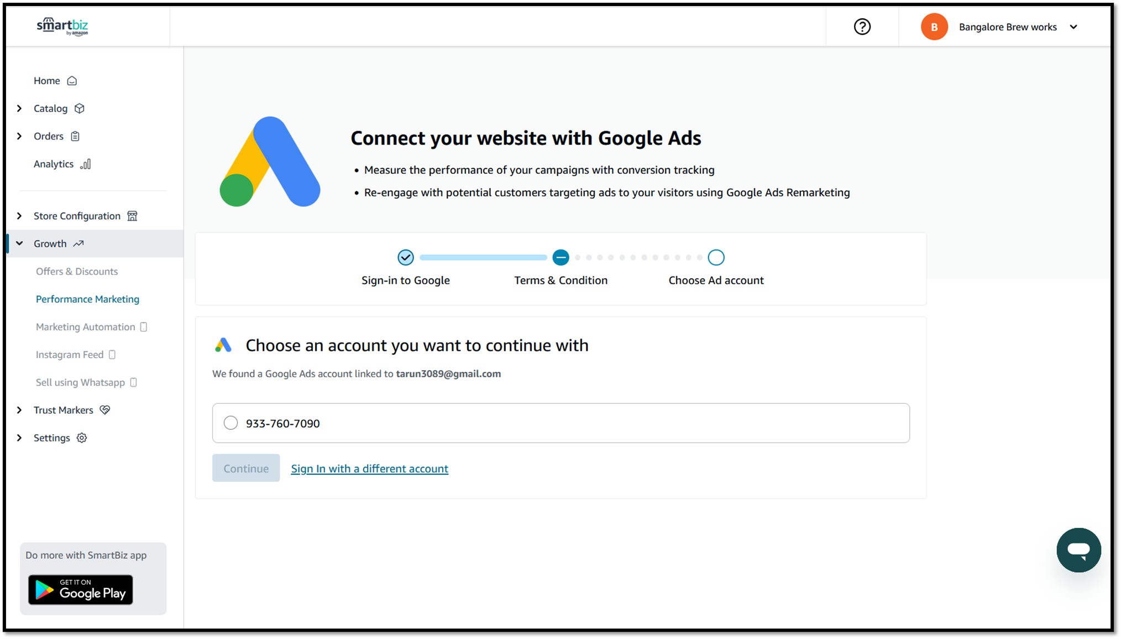Image resolution: width=1121 pixels, height=639 pixels.
Task: Expand the Catalog menu chevron
Action: click(19, 108)
